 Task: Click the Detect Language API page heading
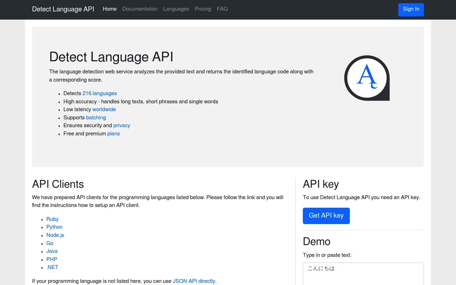pyautogui.click(x=111, y=57)
